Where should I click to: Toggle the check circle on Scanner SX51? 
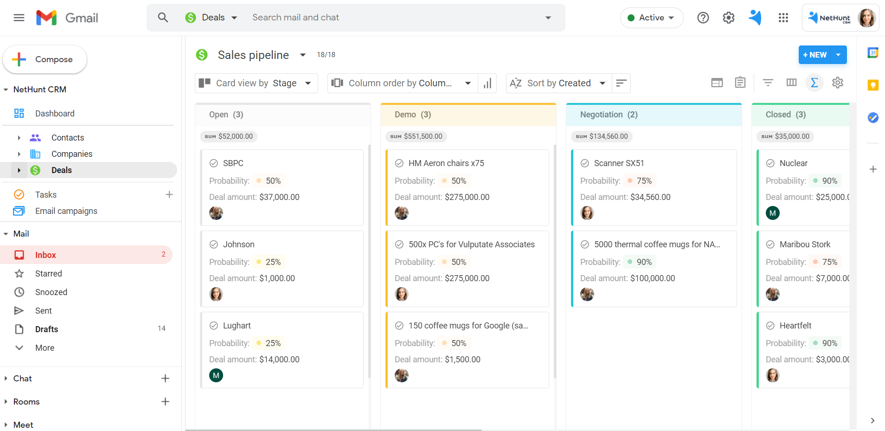(x=585, y=163)
